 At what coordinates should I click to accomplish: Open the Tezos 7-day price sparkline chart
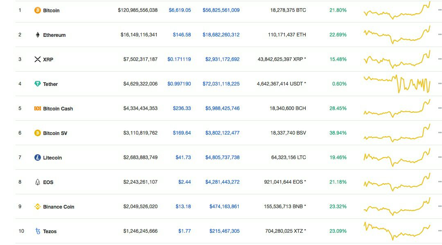pyautogui.click(x=397, y=231)
